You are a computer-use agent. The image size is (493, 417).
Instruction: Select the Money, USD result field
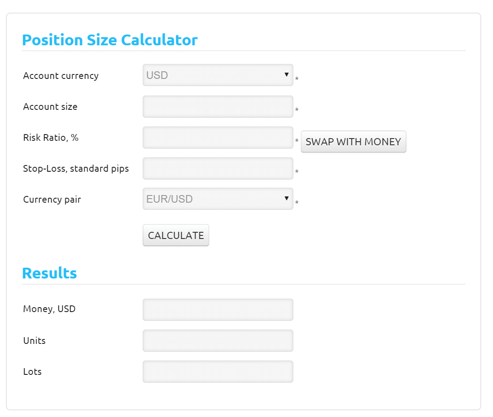pyautogui.click(x=218, y=309)
